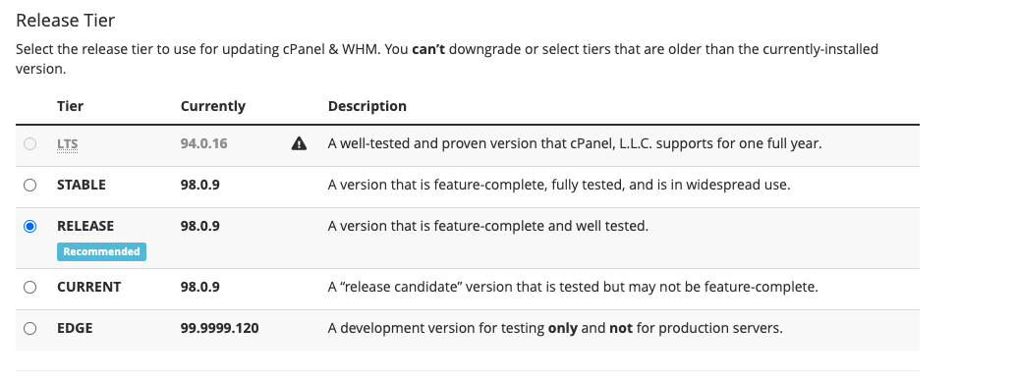The height and width of the screenshot is (380, 1016).
Task: Click the STABLE tier label
Action: pyautogui.click(x=81, y=186)
